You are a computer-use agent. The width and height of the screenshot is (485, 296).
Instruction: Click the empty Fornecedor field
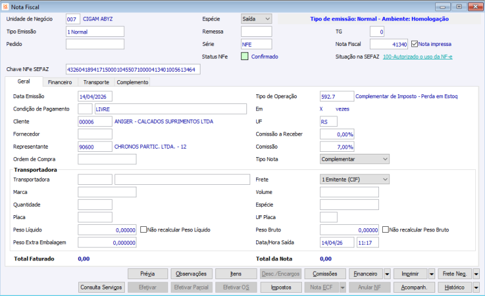pos(95,134)
